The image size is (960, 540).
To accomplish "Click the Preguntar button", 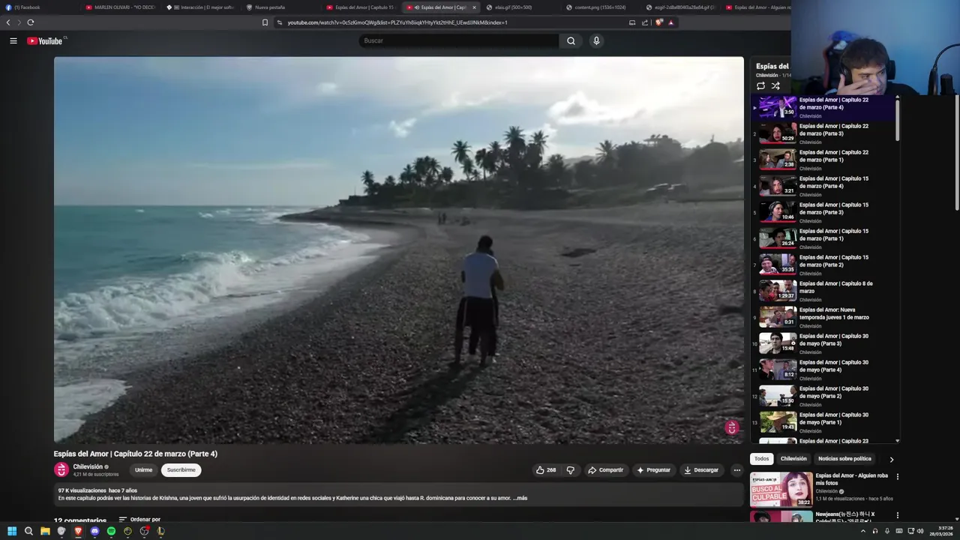I will coord(653,470).
